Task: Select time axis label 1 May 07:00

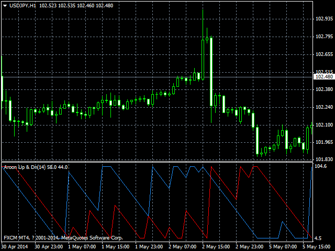Action: pos(82,247)
